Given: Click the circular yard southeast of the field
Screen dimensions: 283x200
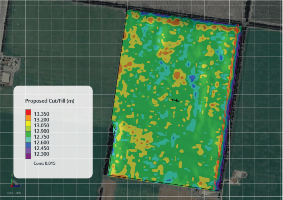Looking at the screenshot, I should coord(240,175).
